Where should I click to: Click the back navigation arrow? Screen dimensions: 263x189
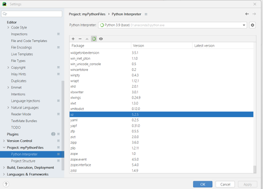click(247, 14)
